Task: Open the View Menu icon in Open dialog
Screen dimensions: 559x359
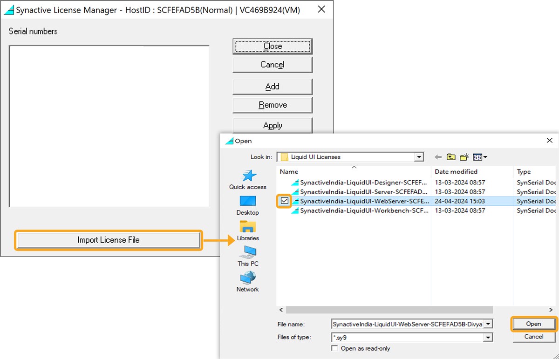Action: 480,157
